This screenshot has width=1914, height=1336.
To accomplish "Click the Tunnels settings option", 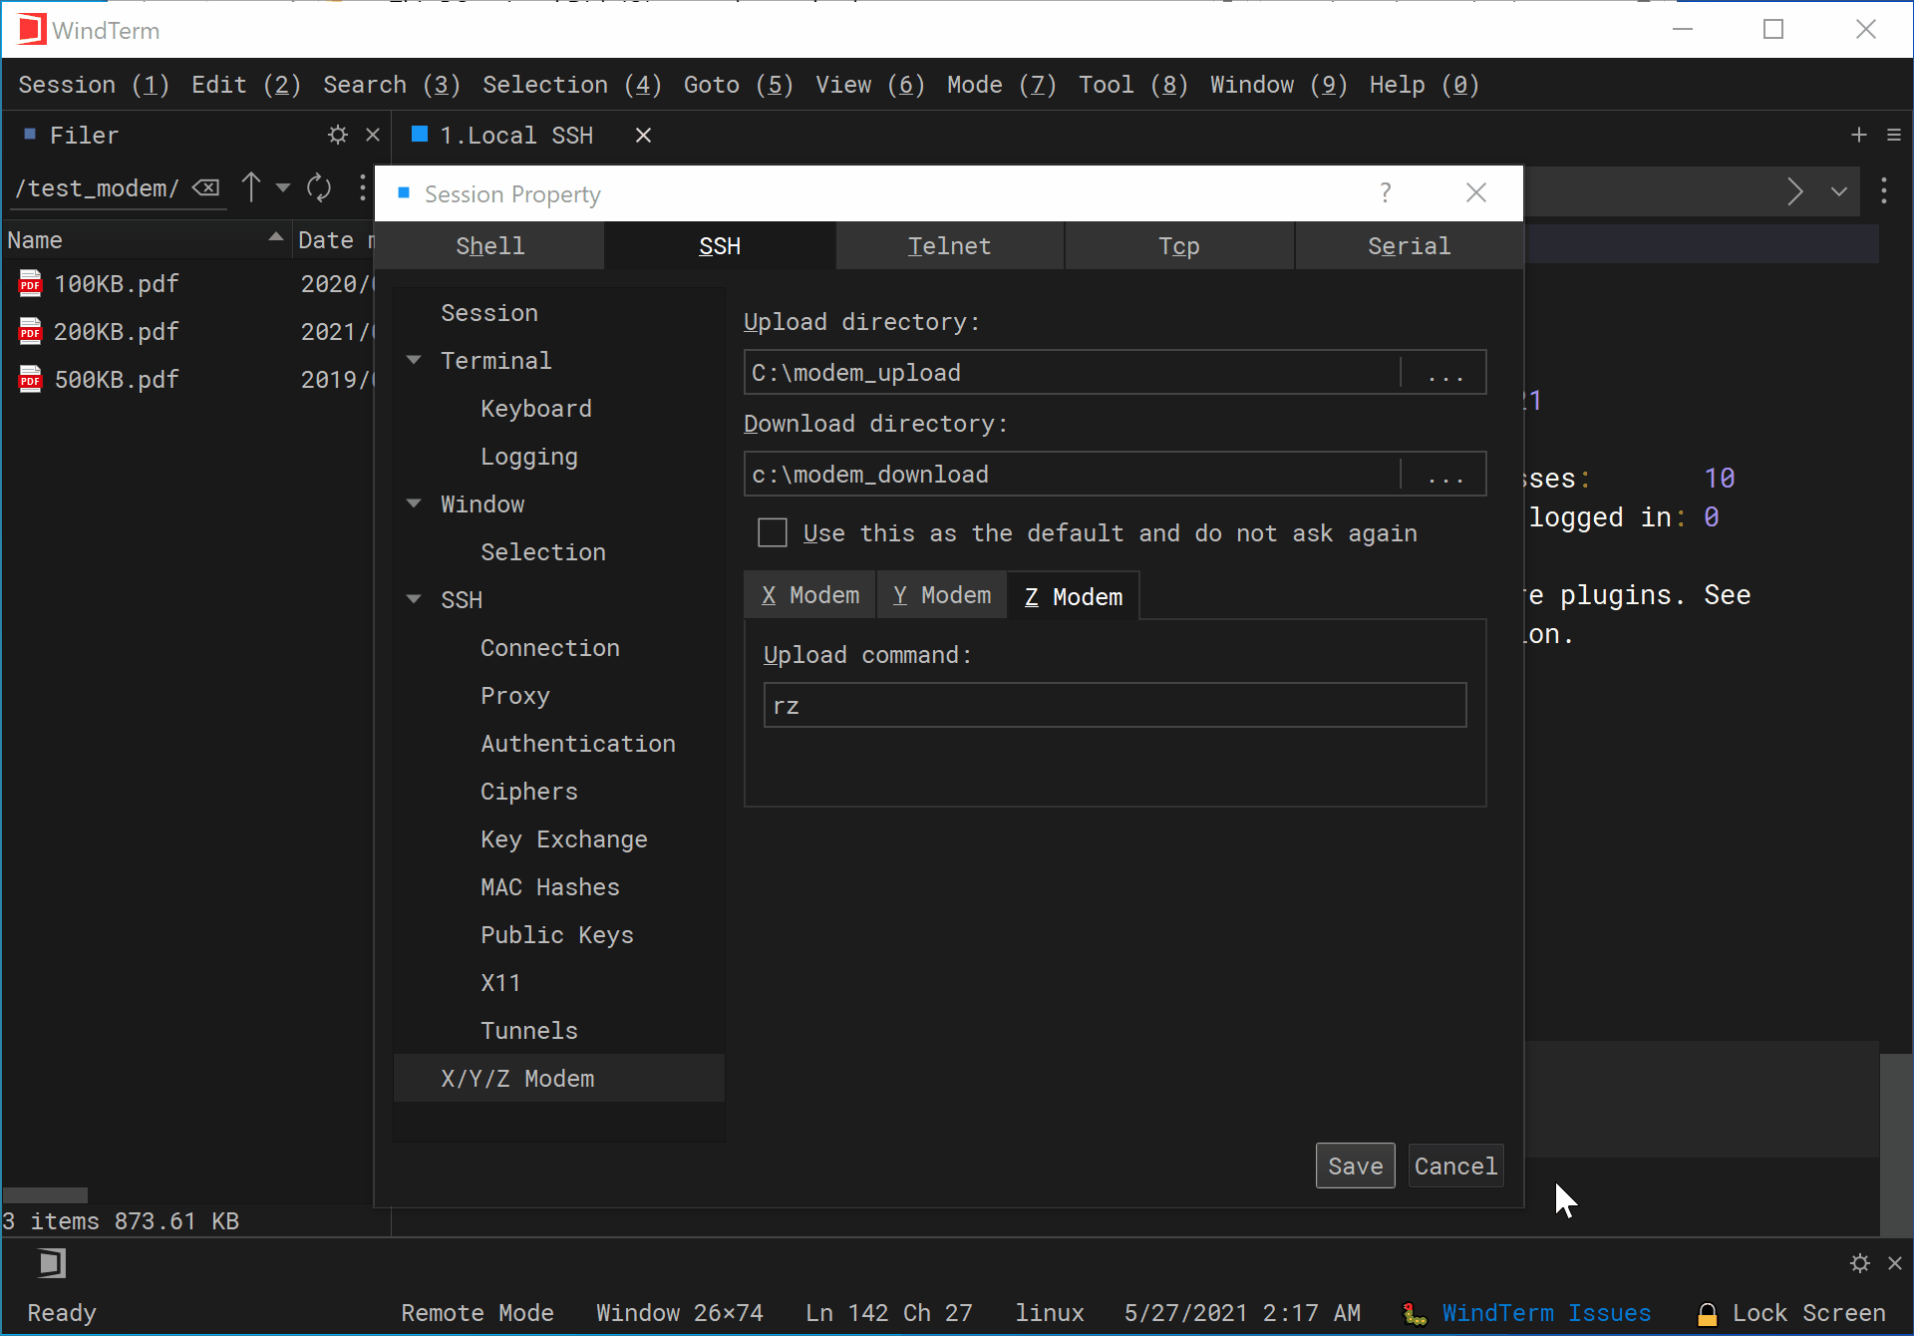I will [529, 1029].
